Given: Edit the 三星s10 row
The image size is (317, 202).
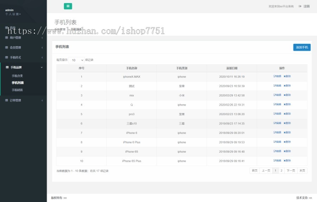Looking at the screenshot, I should [x=277, y=123].
